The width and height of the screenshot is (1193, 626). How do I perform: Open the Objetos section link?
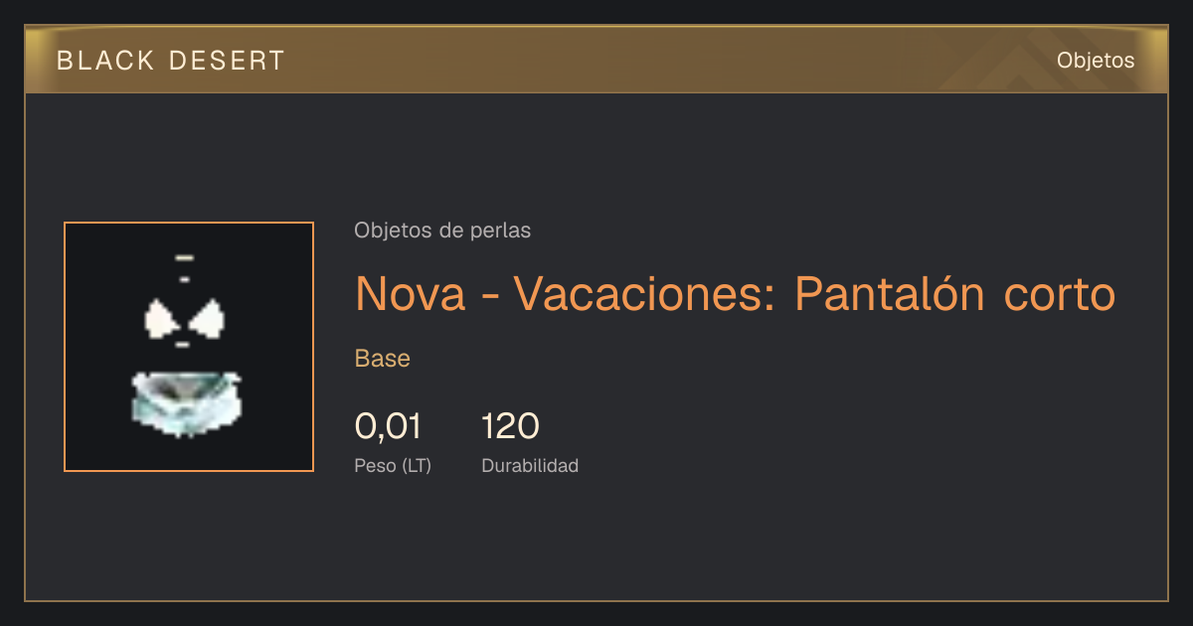click(x=1096, y=61)
